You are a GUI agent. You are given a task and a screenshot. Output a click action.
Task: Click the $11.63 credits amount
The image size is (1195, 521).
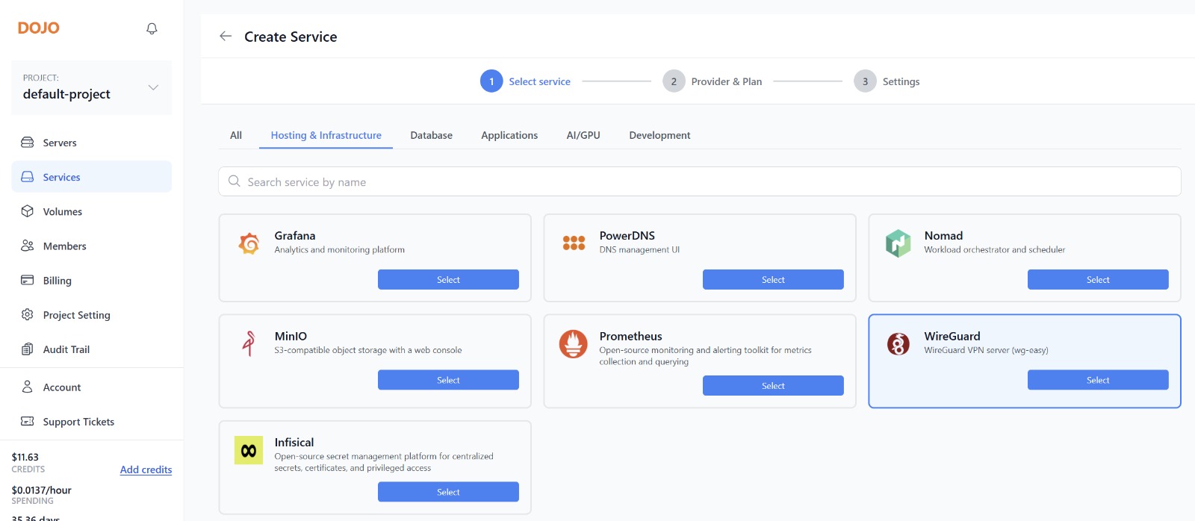point(25,457)
